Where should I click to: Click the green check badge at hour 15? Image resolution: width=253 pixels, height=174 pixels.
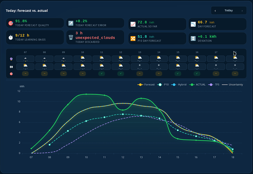click(178, 74)
